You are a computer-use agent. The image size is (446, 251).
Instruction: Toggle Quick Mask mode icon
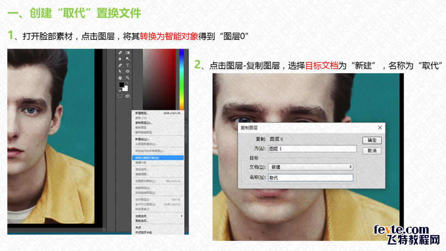(x=120, y=96)
